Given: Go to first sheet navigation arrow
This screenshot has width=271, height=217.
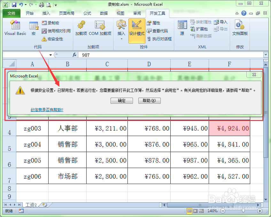Looking at the screenshot, I should pos(5,205).
